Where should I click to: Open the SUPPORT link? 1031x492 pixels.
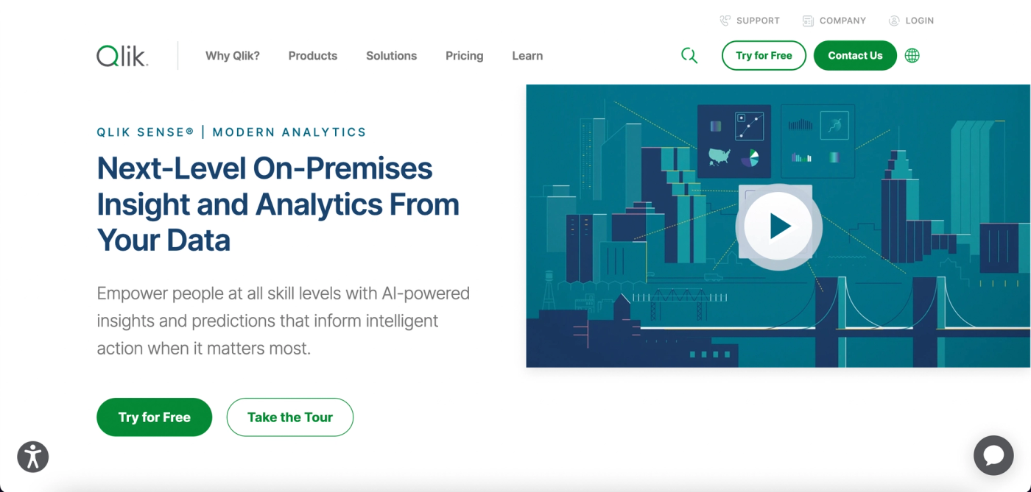757,20
